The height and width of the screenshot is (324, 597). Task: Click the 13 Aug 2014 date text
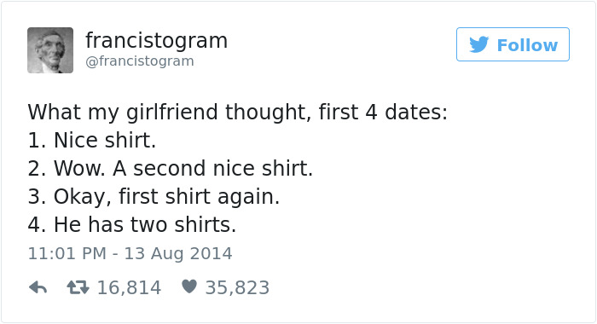(x=178, y=253)
